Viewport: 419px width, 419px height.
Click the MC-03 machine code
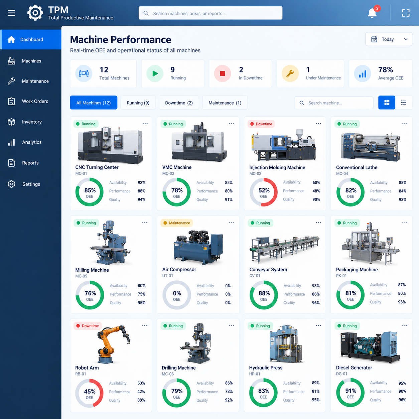tap(255, 174)
